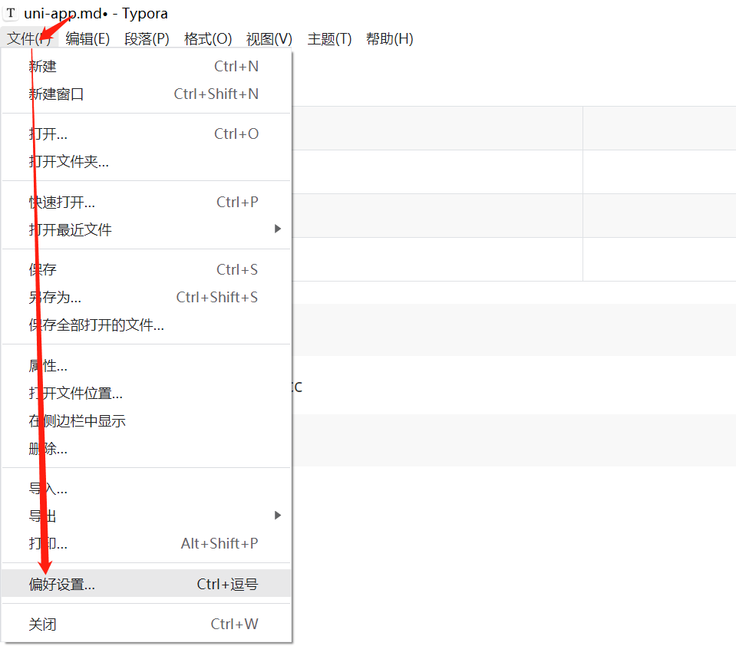
Task: Open the 段落(P) menu
Action: (147, 38)
